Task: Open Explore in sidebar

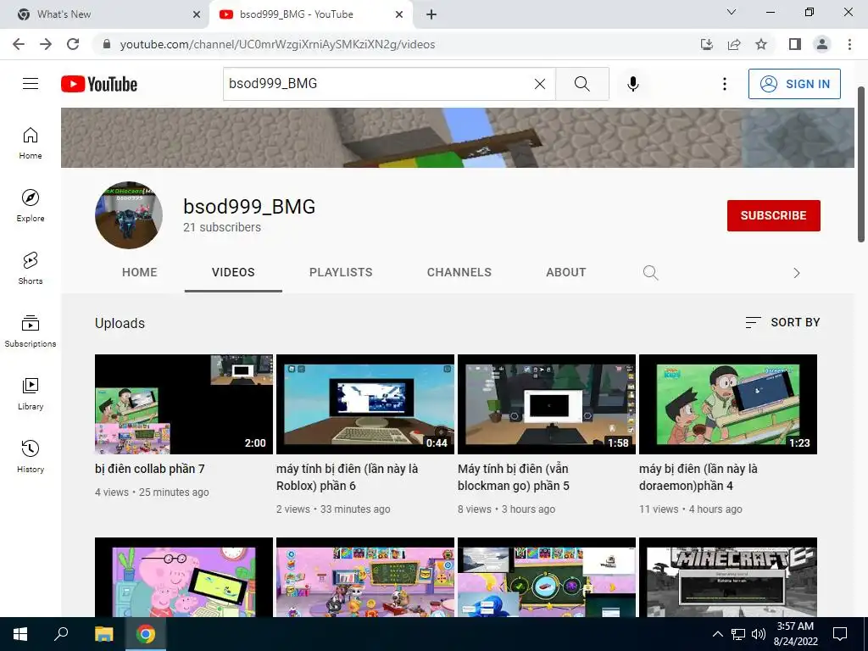Action: coord(31,206)
